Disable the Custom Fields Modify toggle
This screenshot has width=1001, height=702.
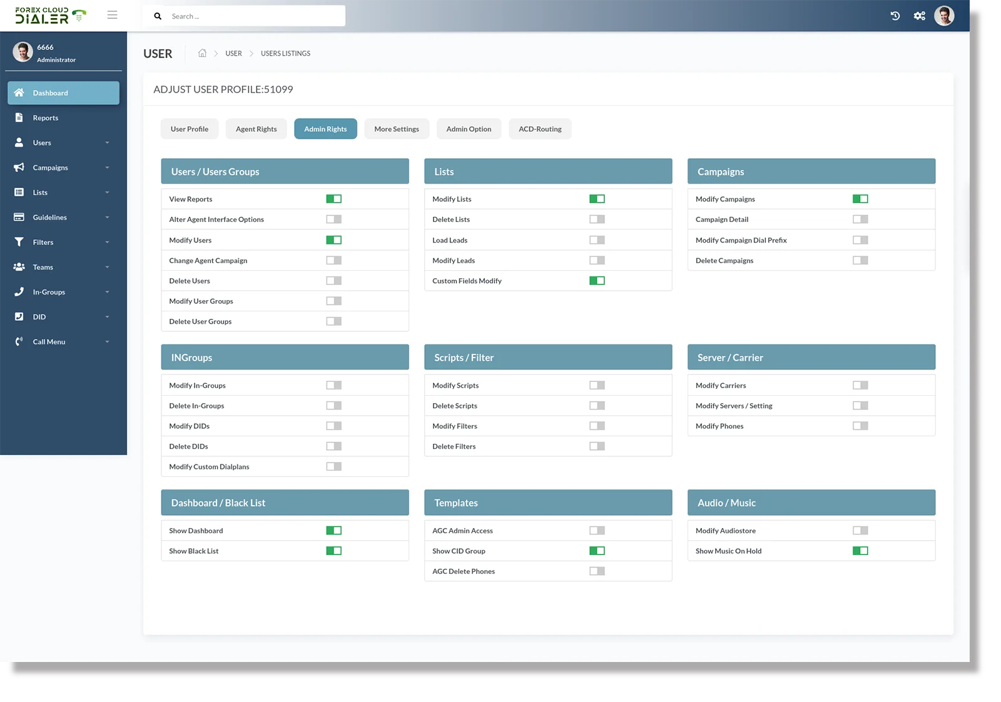tap(597, 280)
